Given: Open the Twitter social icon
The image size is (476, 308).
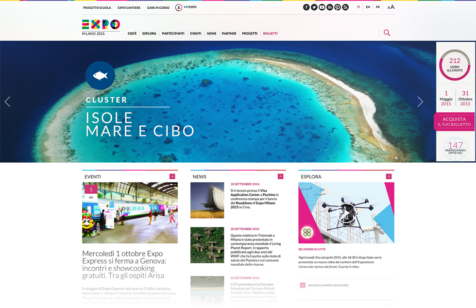Looking at the screenshot, I should [x=314, y=7].
